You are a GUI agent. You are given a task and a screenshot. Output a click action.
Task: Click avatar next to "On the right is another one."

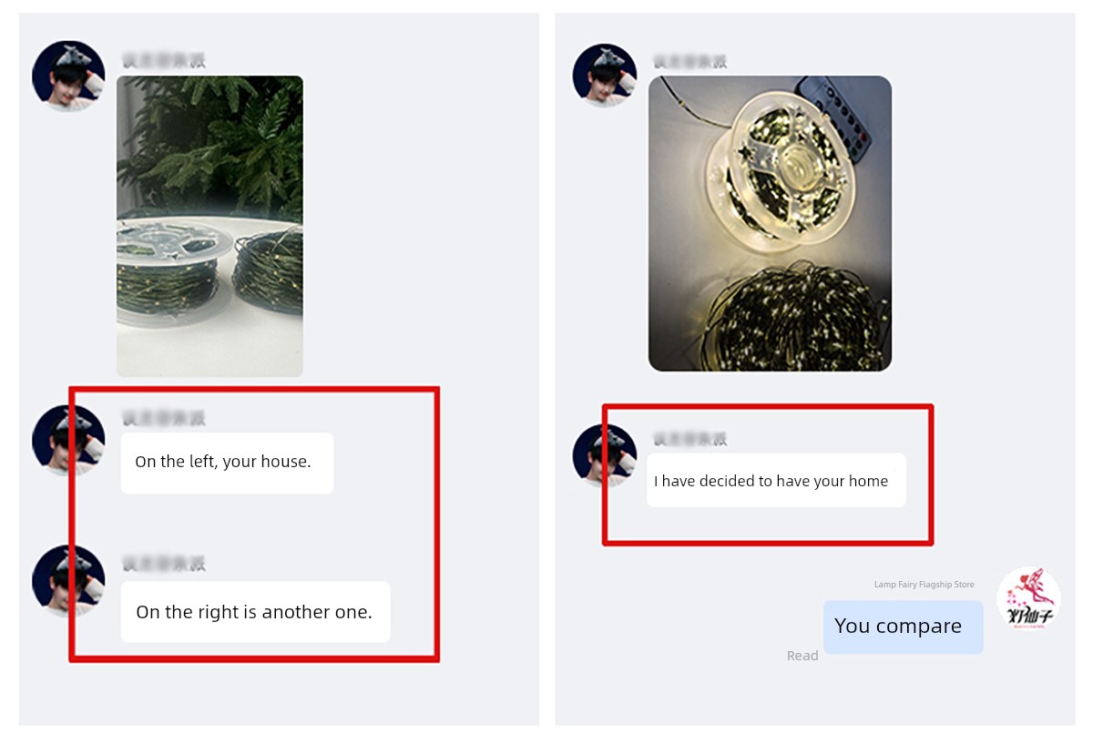pyautogui.click(x=68, y=581)
